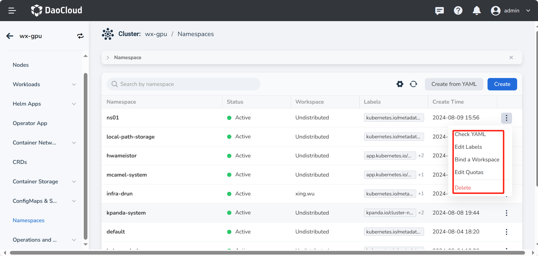Click the help question mark icon

click(x=458, y=11)
